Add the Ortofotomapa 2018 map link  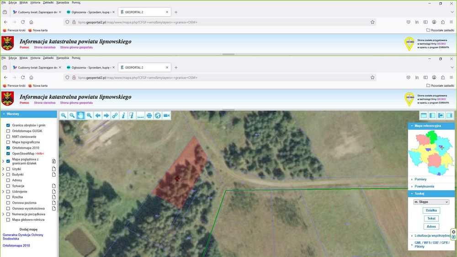pos(16,246)
